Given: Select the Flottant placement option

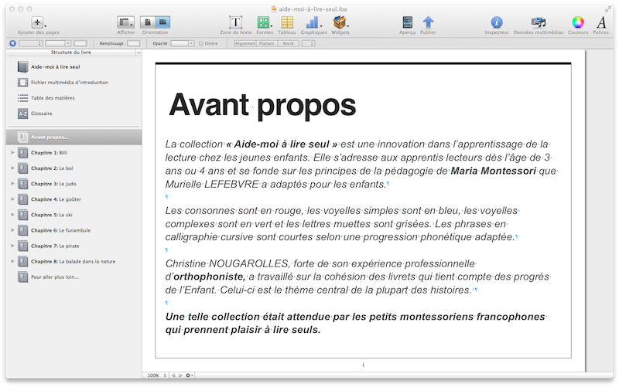Looking at the screenshot, I should pyautogui.click(x=266, y=43).
